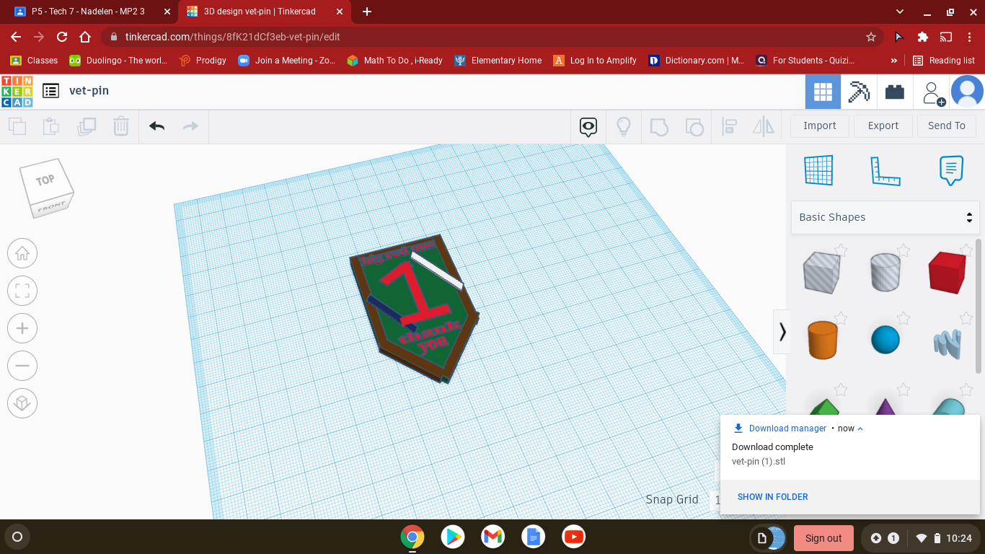Viewport: 985px width, 554px height.
Task: Open the user profile avatar
Action: (967, 92)
